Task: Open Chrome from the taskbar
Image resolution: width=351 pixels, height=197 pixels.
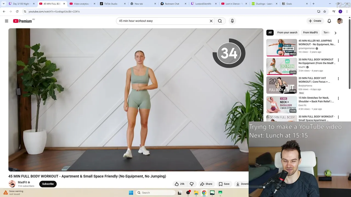Action: click(204, 193)
